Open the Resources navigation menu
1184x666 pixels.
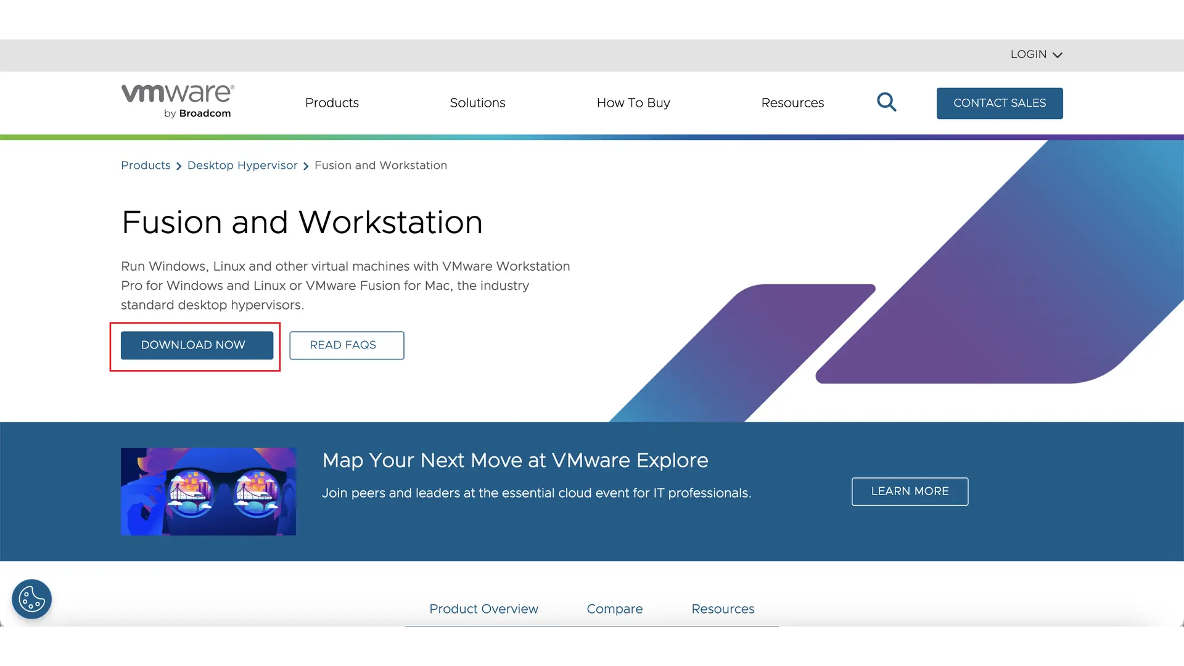(x=792, y=103)
